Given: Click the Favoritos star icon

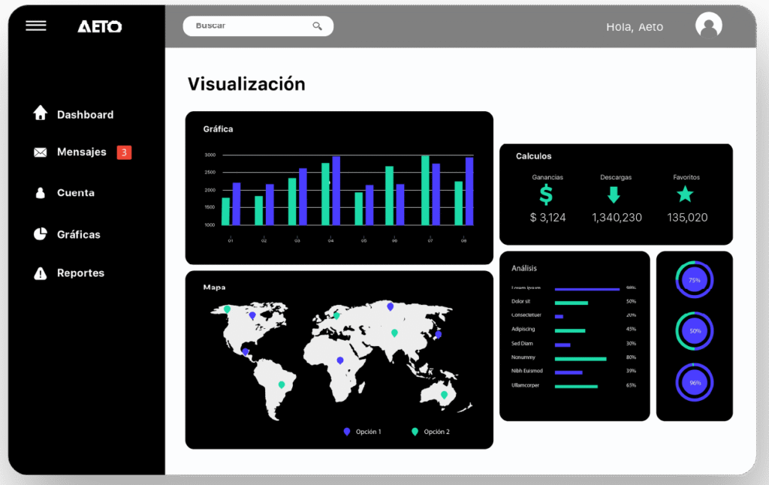Looking at the screenshot, I should click(685, 194).
